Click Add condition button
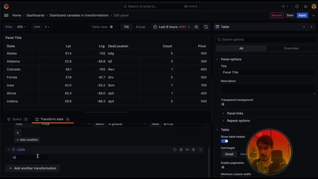 click(x=27, y=140)
